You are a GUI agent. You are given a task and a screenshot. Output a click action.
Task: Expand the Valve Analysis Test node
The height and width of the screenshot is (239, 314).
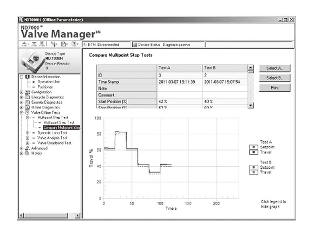(x=28, y=138)
